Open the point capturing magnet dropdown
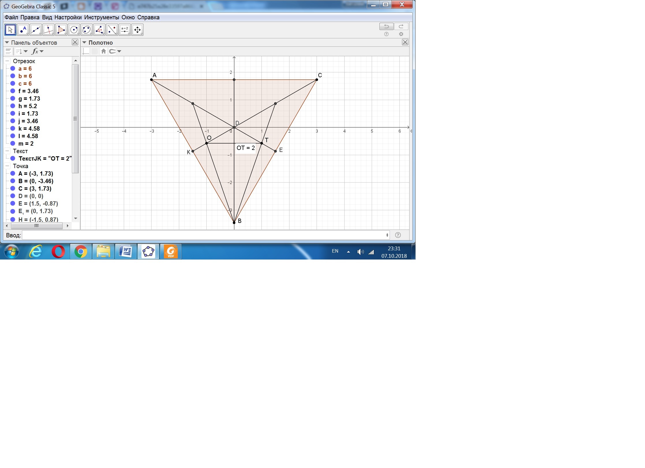This screenshot has height=468, width=645. point(119,51)
